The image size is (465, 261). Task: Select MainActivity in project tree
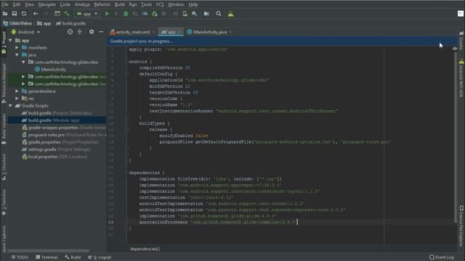[50, 70]
